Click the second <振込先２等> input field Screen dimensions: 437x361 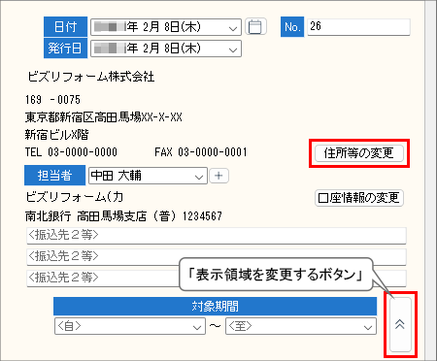tap(217, 256)
